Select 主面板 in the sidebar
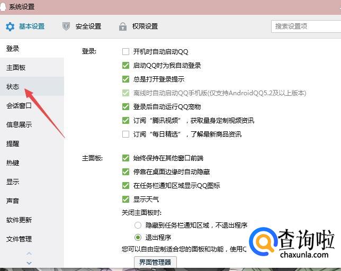The width and height of the screenshot is (341, 271). [x=32, y=67]
